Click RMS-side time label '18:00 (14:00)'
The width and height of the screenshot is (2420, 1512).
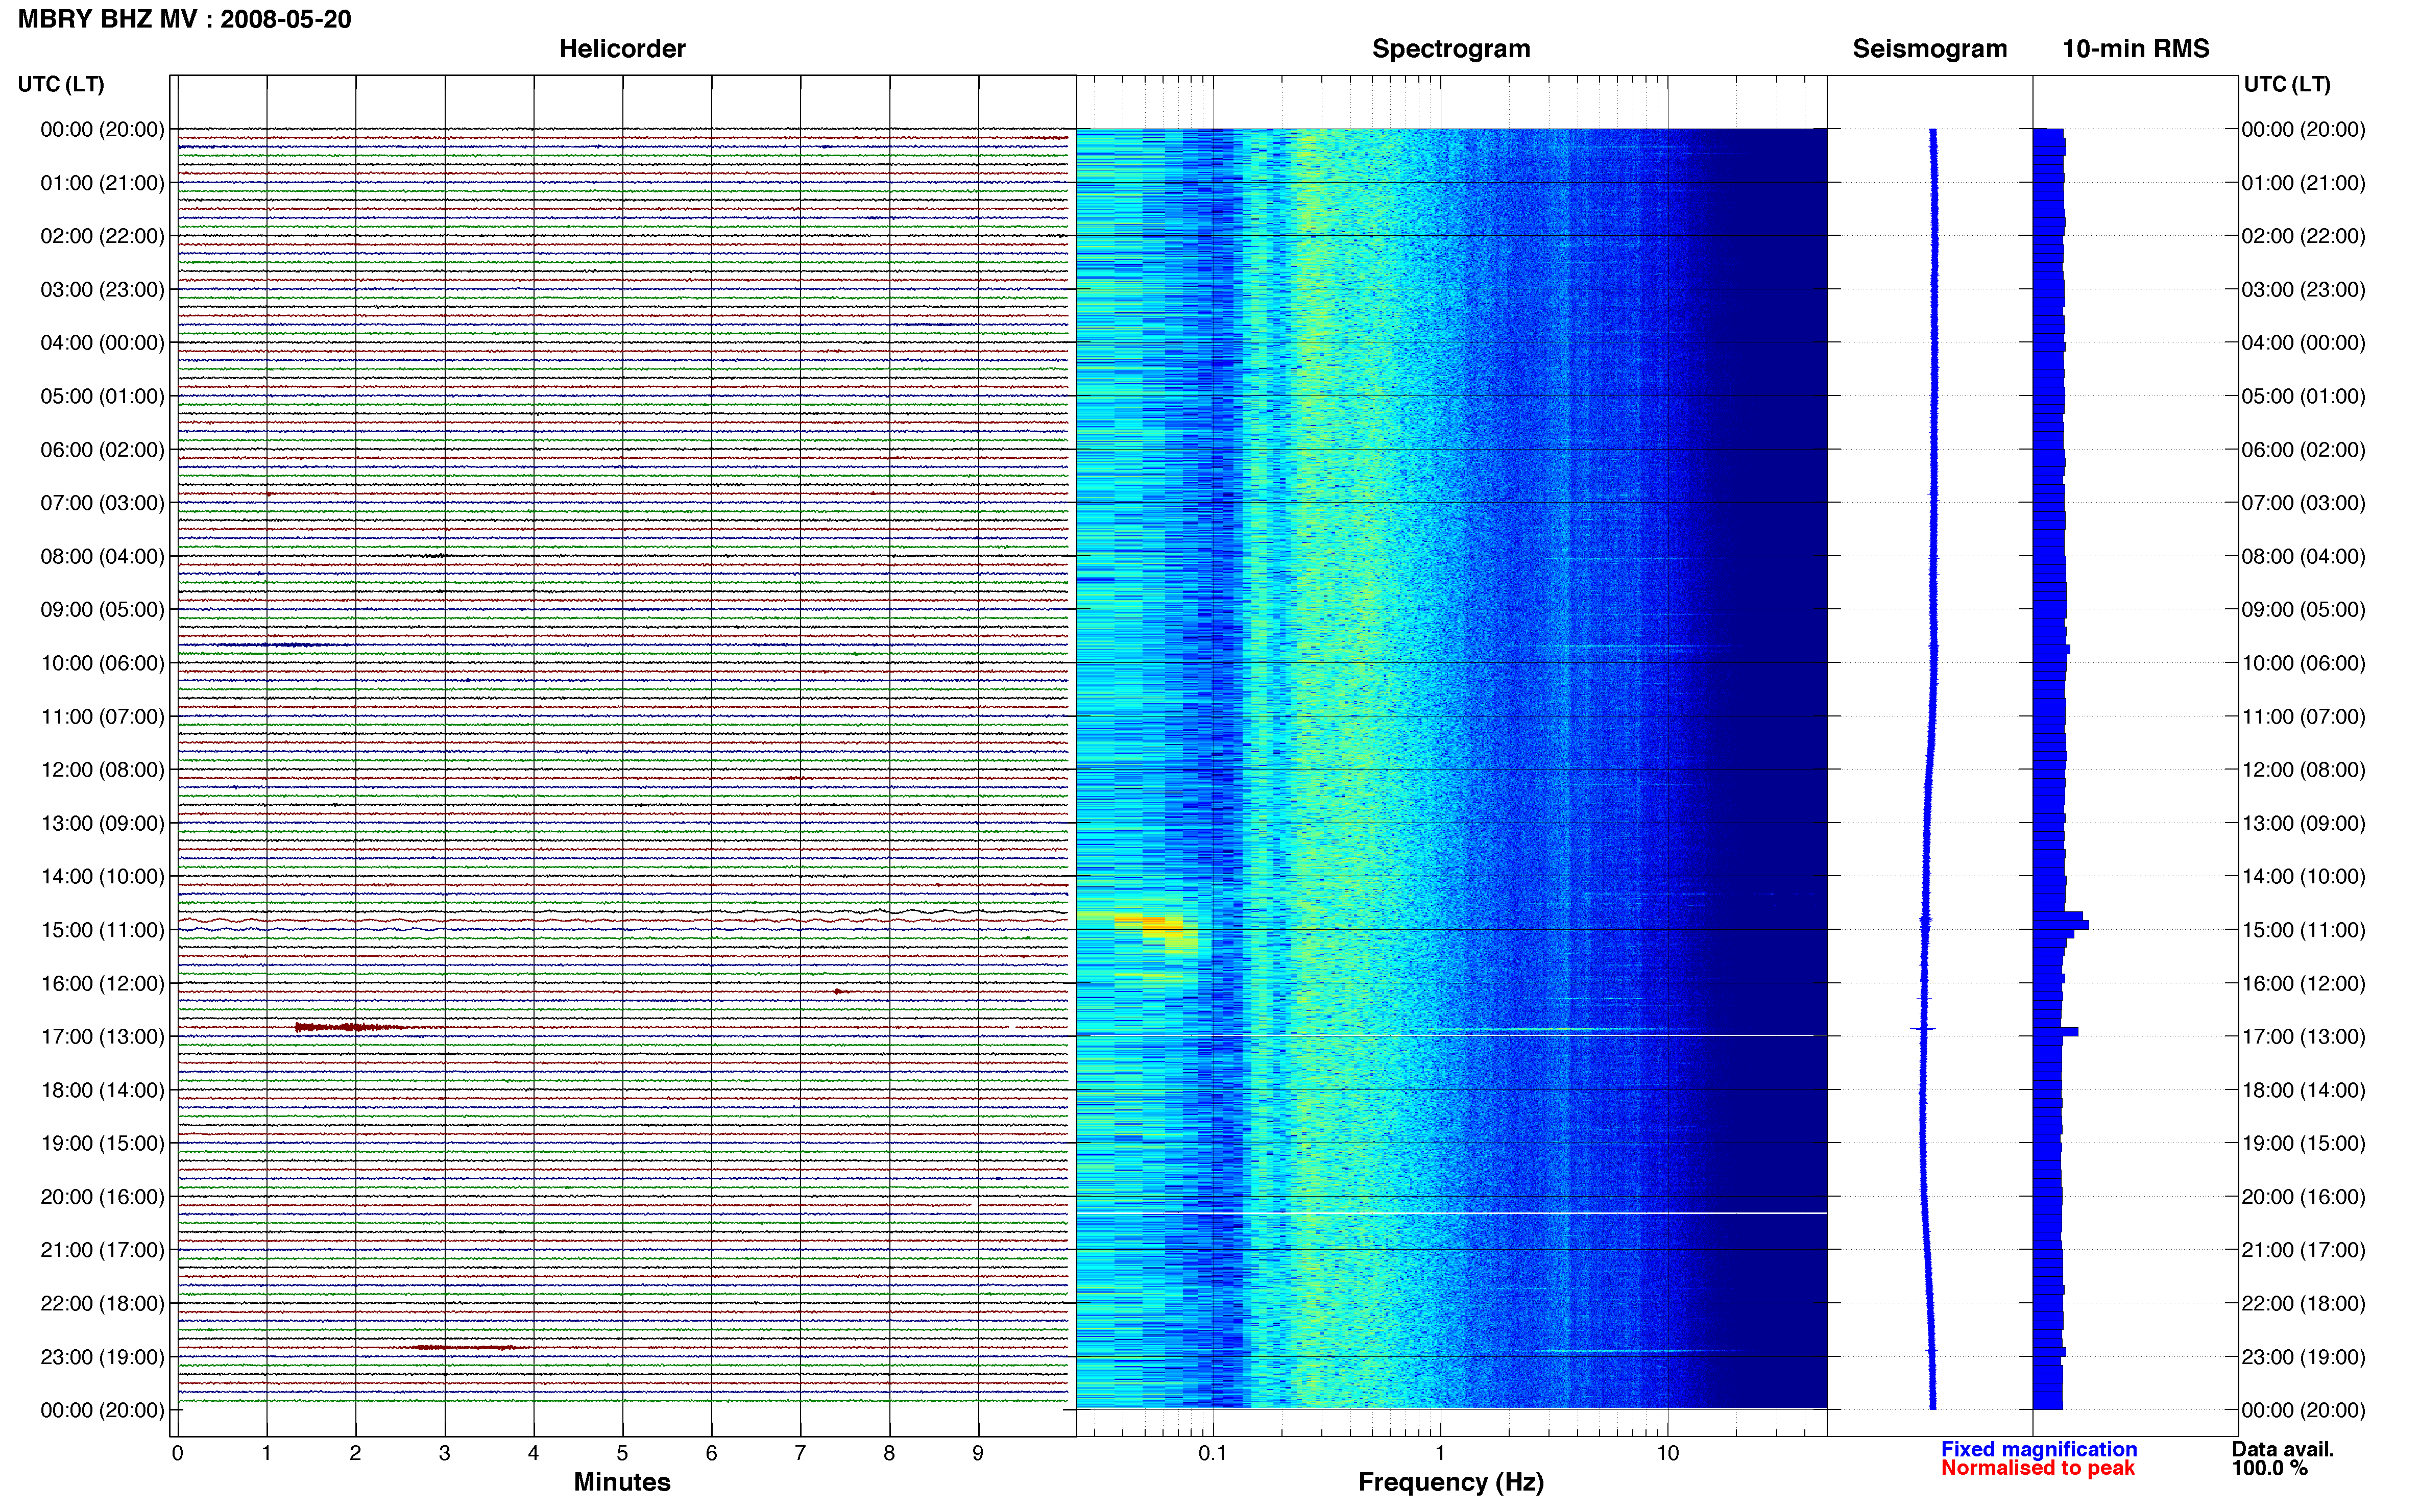point(2303,1090)
